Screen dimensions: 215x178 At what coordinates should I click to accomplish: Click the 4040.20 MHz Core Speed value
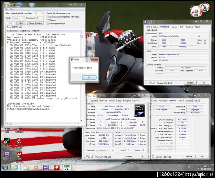tap(104, 135)
